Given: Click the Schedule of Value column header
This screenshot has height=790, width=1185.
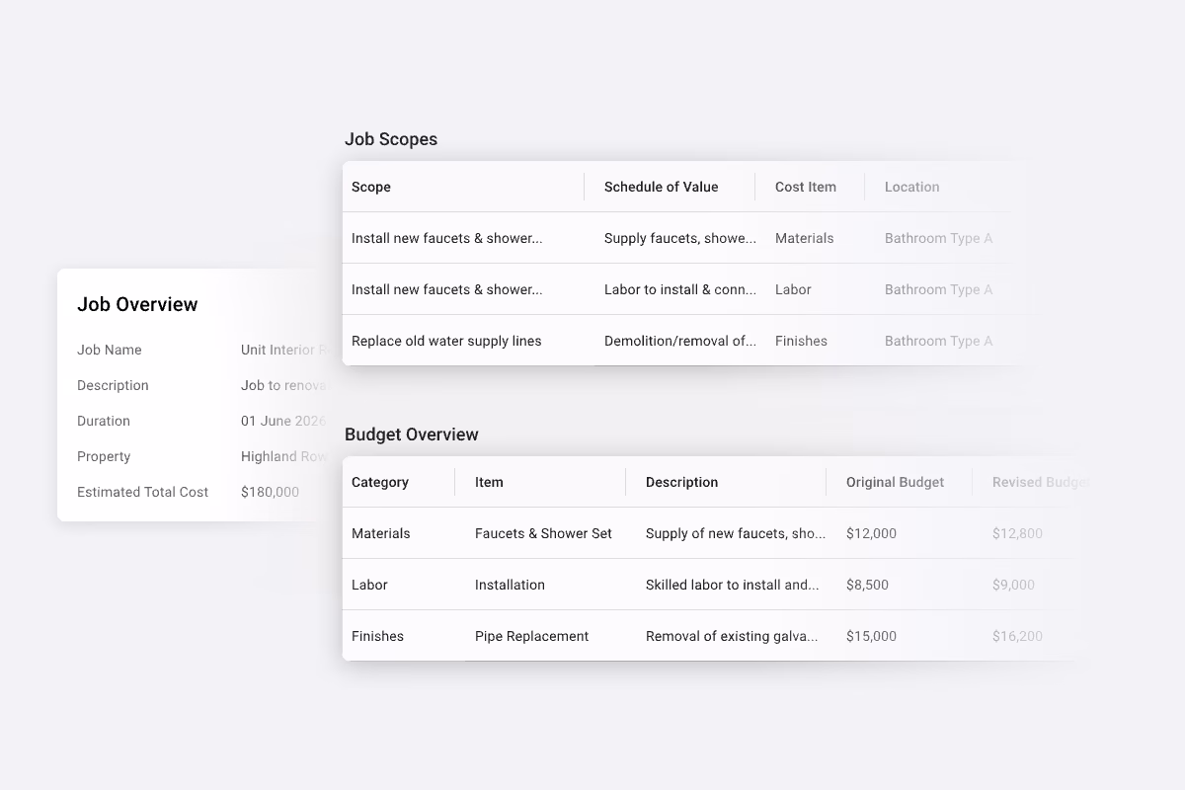Looking at the screenshot, I should 661,187.
